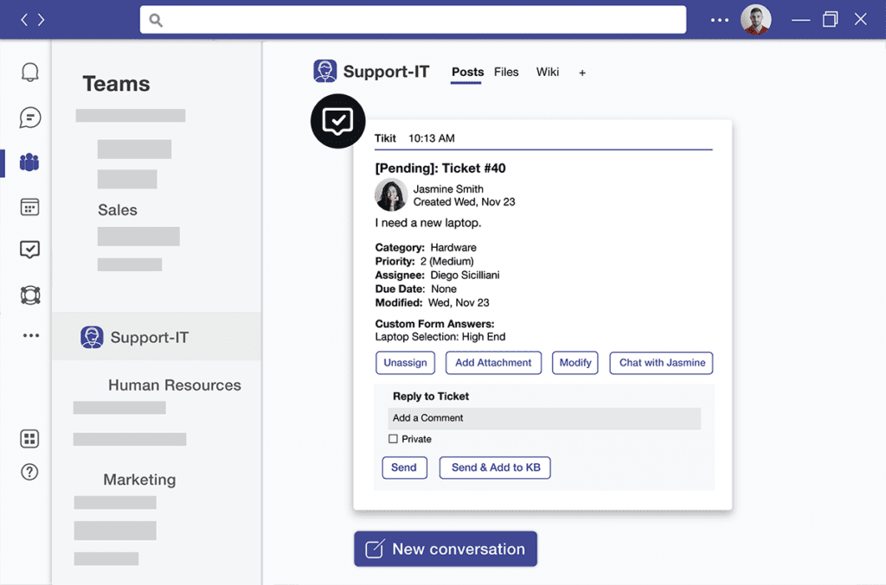
Task: Select the Support-IT team in list
Action: [157, 337]
